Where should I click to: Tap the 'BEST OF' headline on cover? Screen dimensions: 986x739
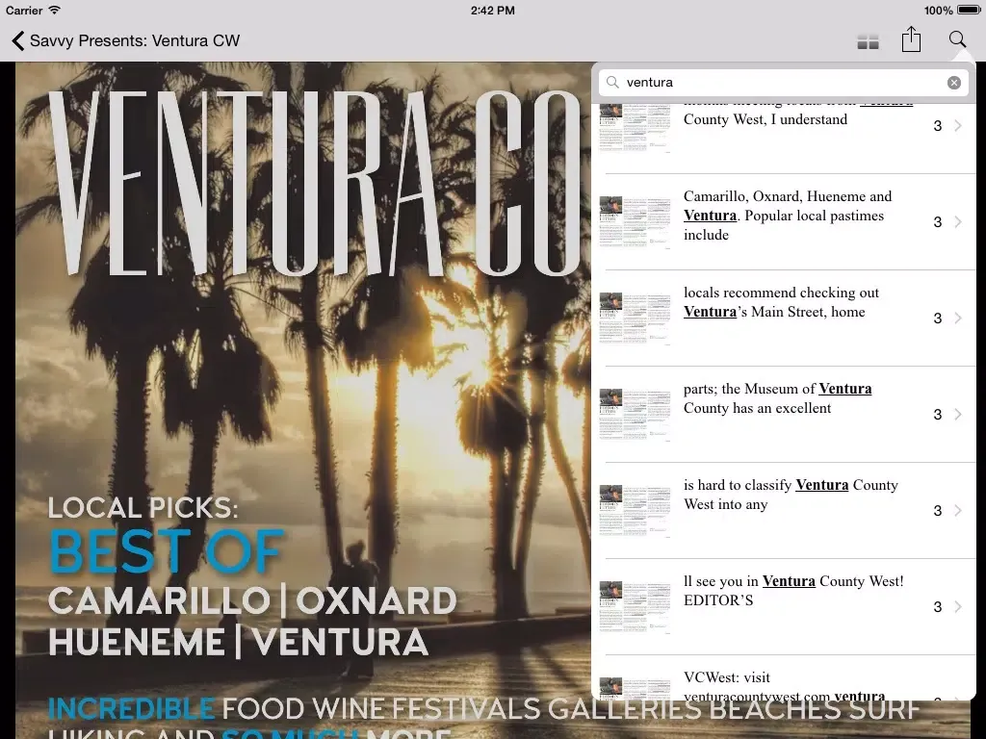coord(167,551)
